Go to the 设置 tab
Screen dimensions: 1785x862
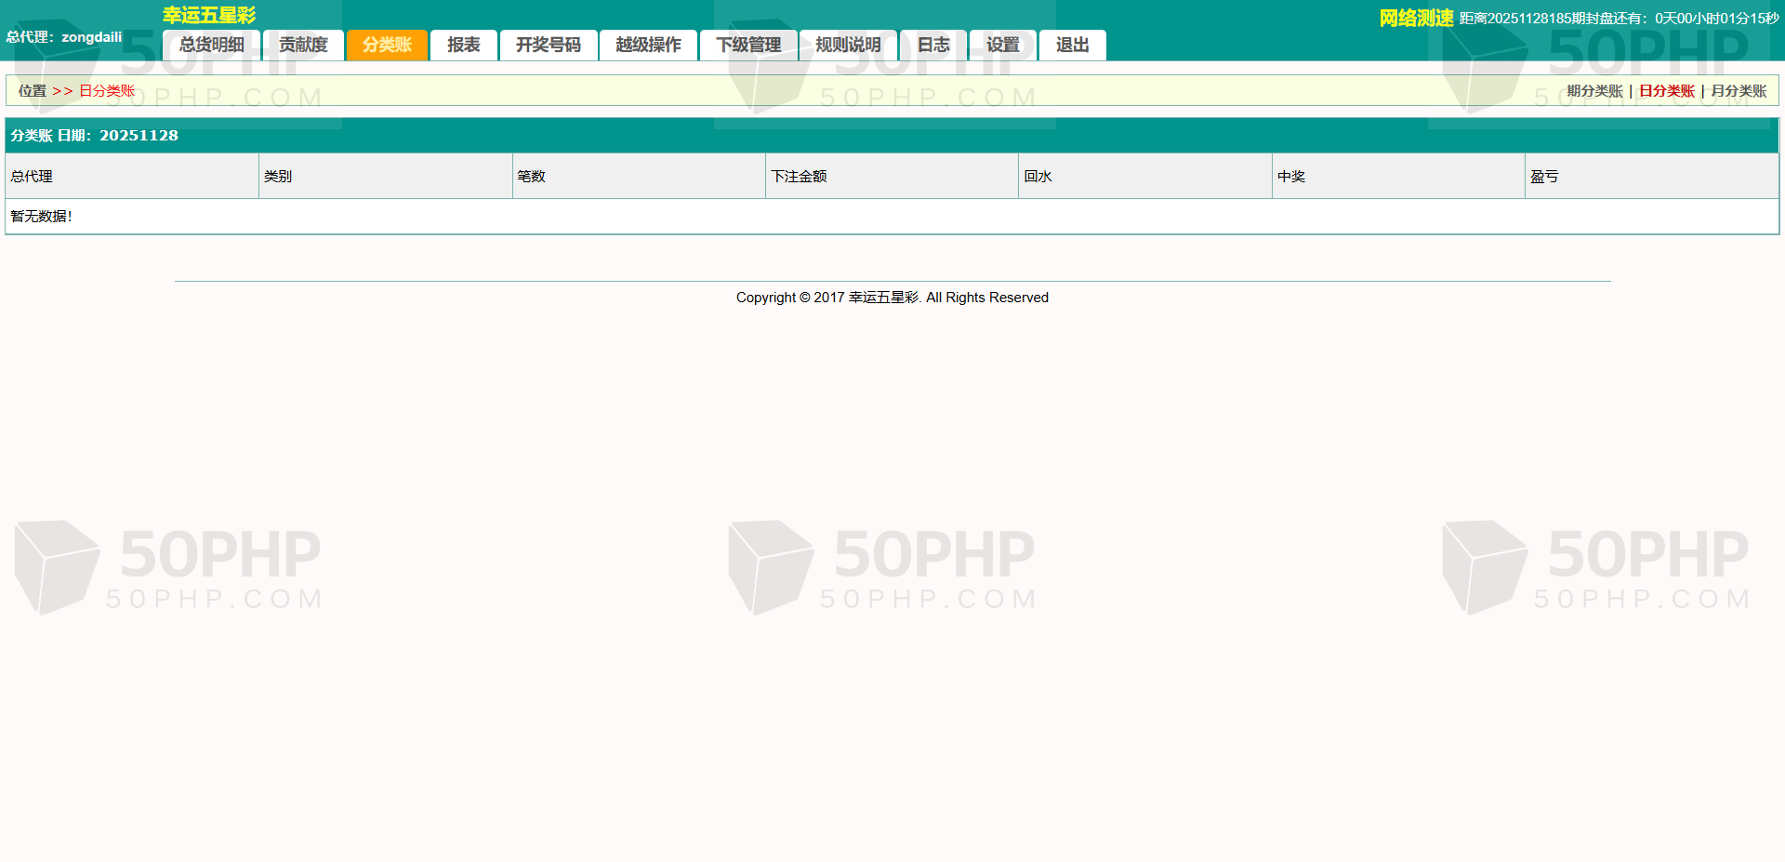tap(1002, 45)
